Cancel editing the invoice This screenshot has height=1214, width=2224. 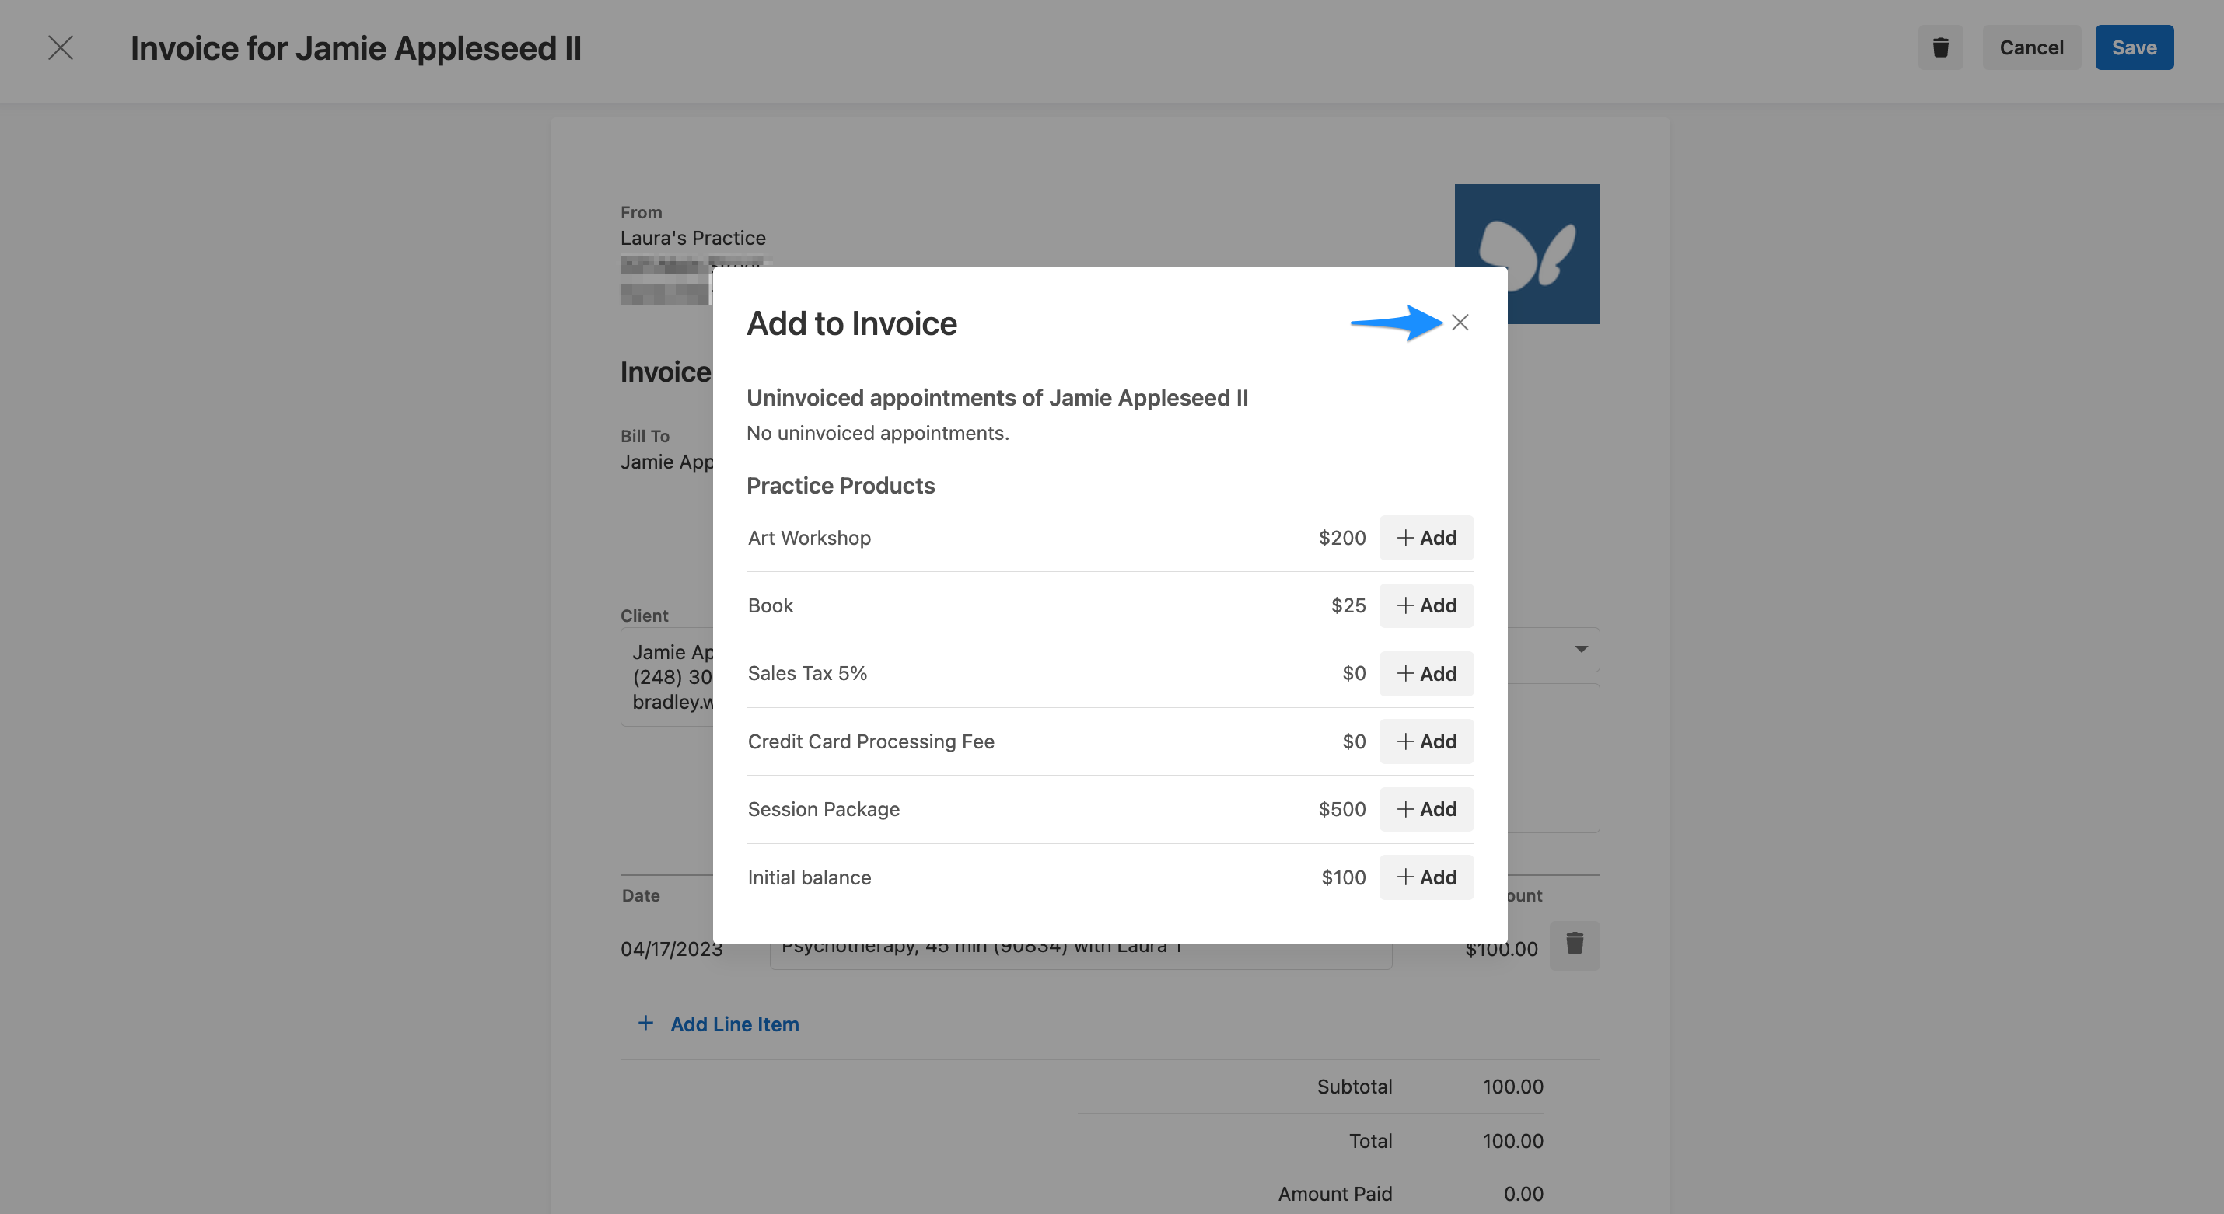click(2030, 47)
